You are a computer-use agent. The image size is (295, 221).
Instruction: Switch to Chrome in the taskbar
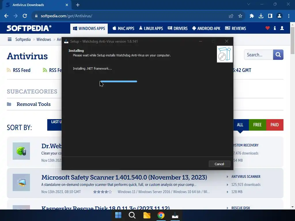pos(161,215)
